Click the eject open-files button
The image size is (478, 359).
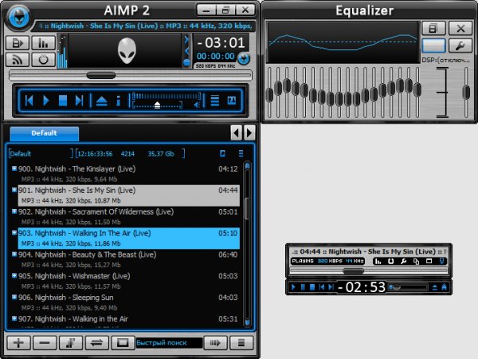101,101
